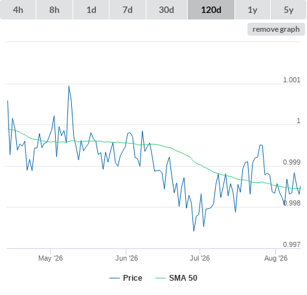
Task: Select the 30d time range tab
Action: [x=166, y=10]
